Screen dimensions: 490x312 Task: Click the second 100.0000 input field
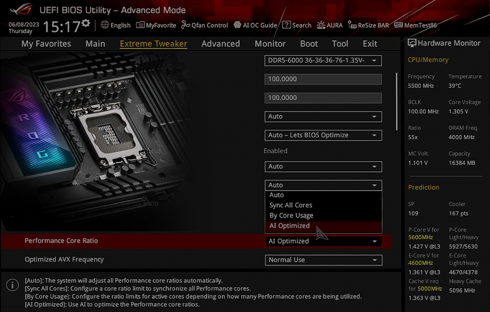click(x=323, y=98)
